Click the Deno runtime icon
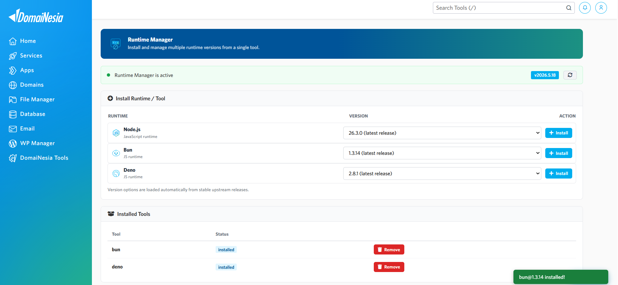 pyautogui.click(x=116, y=173)
